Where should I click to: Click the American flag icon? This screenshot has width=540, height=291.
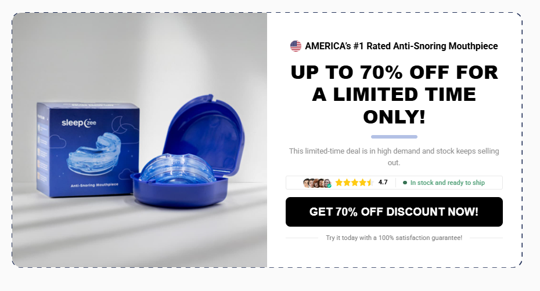(296, 46)
